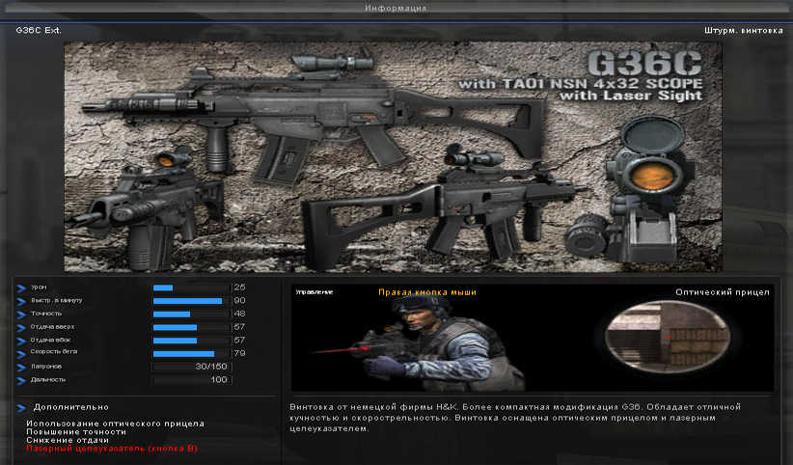Screen dimensions: 793x465
Task: Click the Патронов stat label
Action: click(x=46, y=367)
